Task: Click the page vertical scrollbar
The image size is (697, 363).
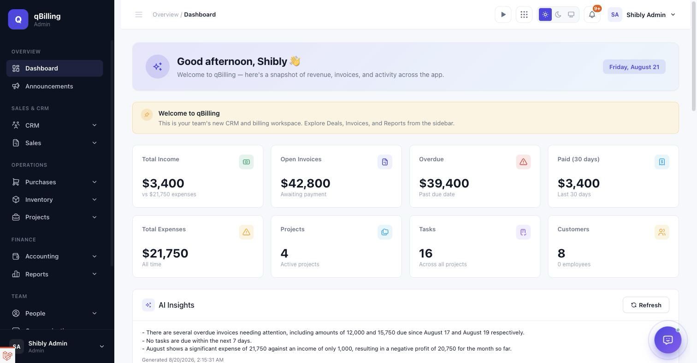Action: coord(694,55)
